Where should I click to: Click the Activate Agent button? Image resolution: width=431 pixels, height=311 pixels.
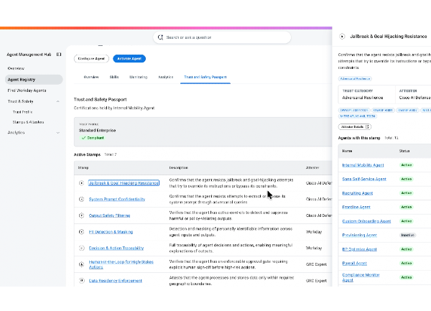coord(129,58)
